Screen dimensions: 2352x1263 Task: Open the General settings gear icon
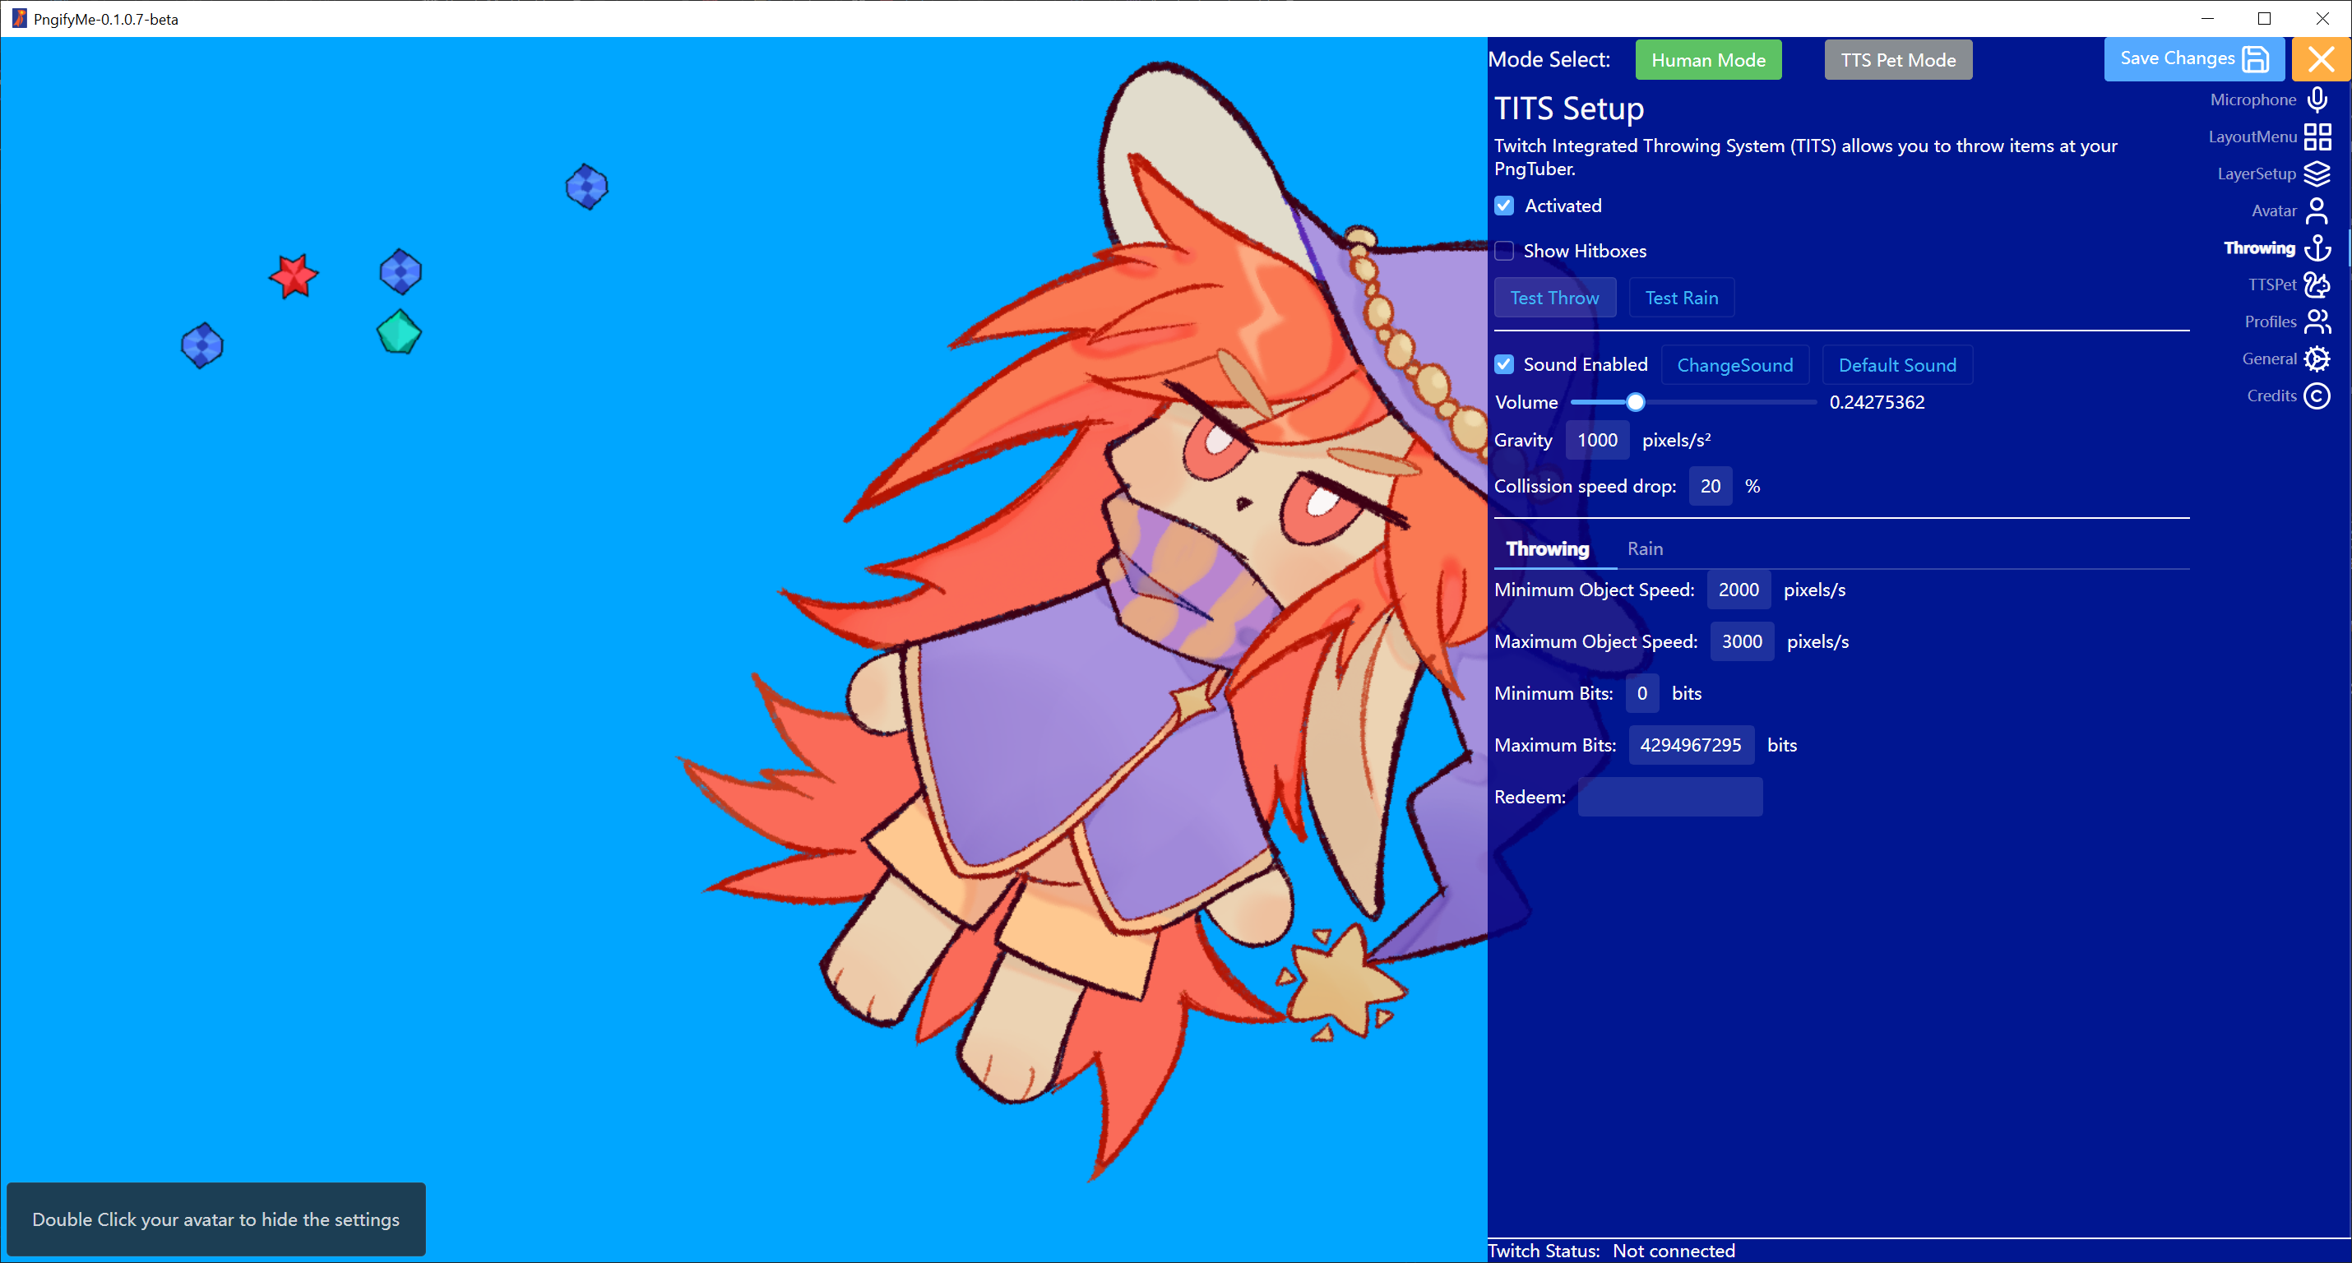pos(2317,359)
